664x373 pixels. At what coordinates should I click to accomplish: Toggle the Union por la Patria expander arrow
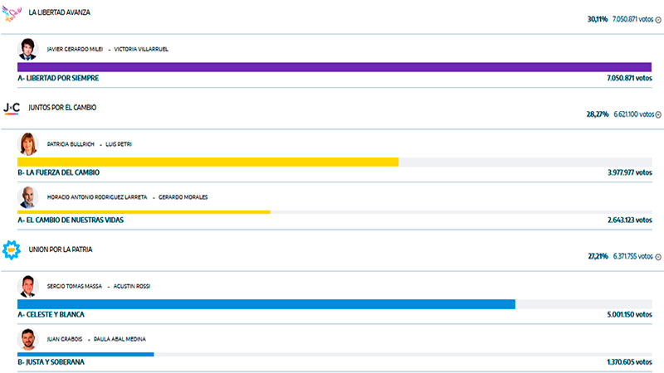pos(658,257)
